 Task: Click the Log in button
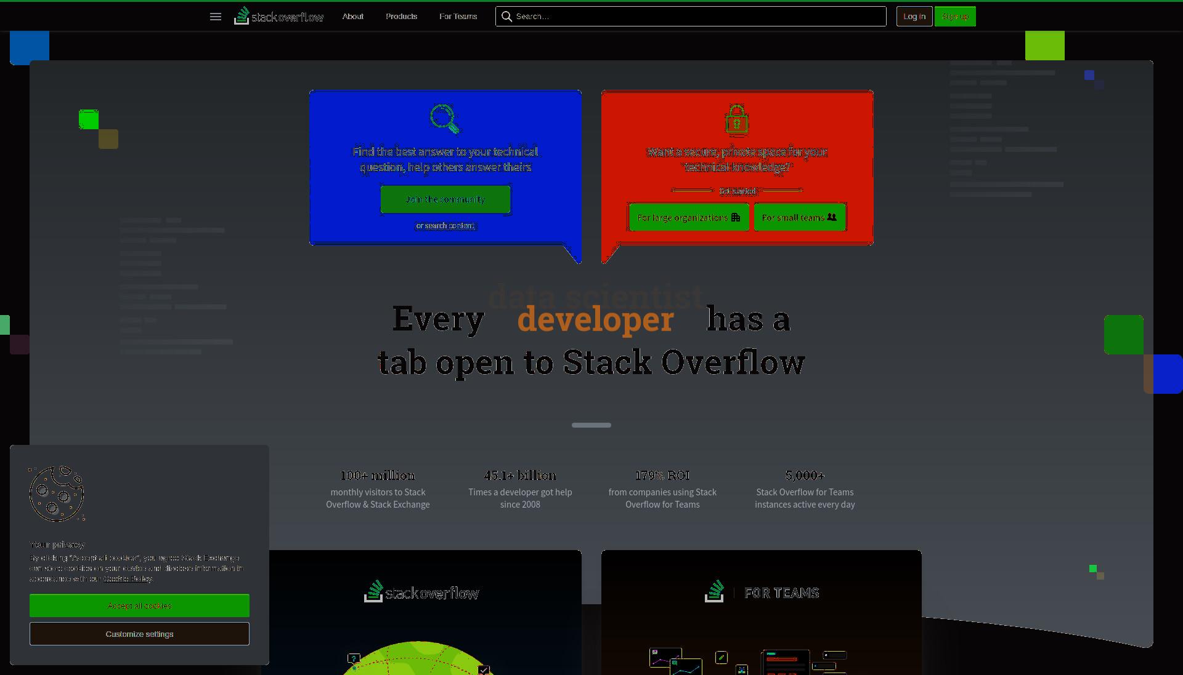914,17
